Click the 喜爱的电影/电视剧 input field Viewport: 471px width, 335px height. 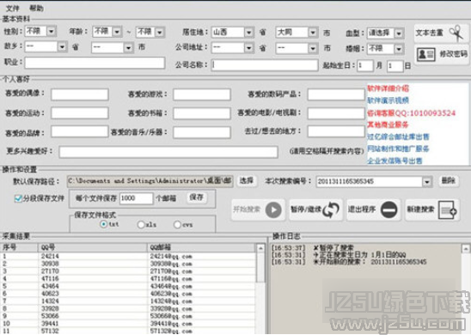pyautogui.click(x=336, y=113)
